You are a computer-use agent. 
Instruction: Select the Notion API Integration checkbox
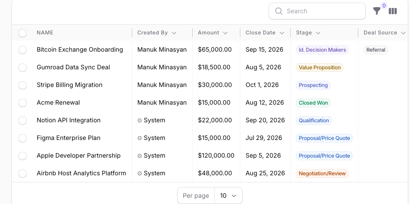[x=23, y=121]
